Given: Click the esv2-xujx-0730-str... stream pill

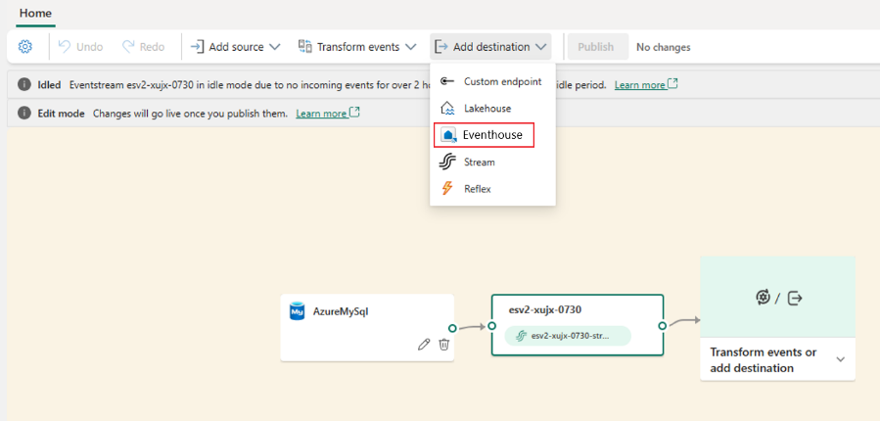Looking at the screenshot, I should 568,336.
